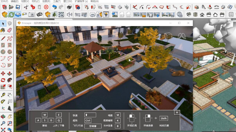236x132 pixels.
Task: Click the H button to hide help overlay
Action: [177, 112]
